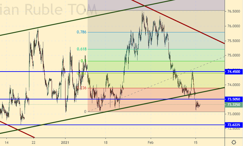Click the 74.0000 price scale value

pos(233,85)
